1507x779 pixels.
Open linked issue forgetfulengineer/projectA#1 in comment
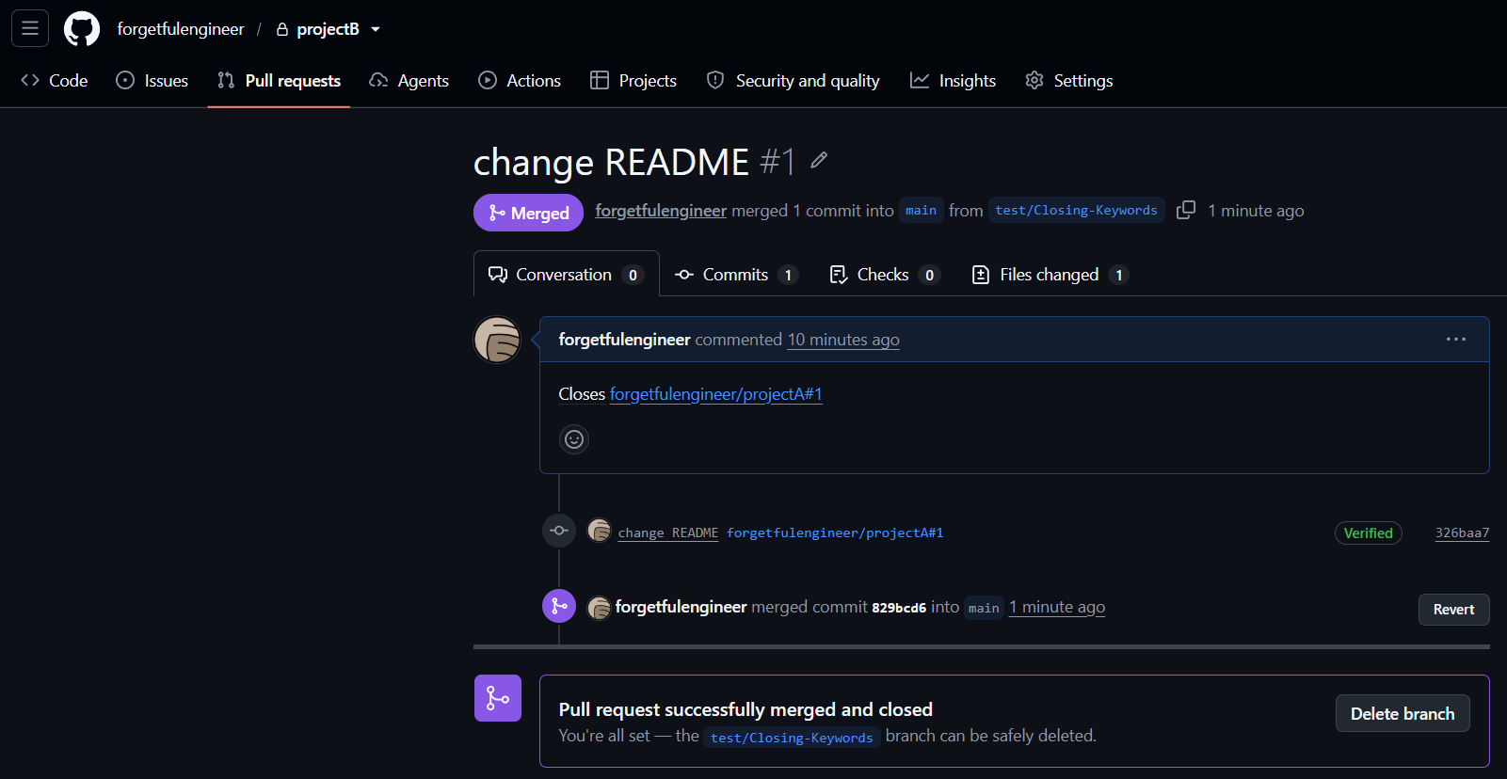[x=716, y=394]
